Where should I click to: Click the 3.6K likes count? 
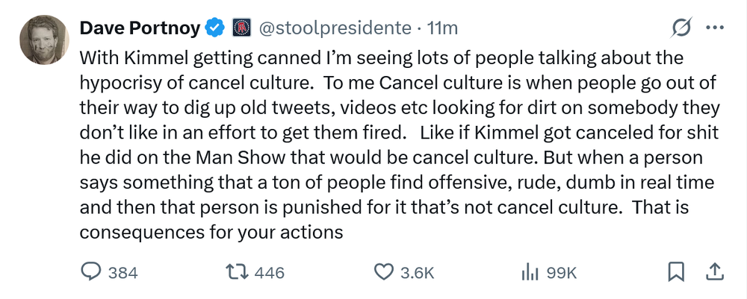[x=418, y=273]
